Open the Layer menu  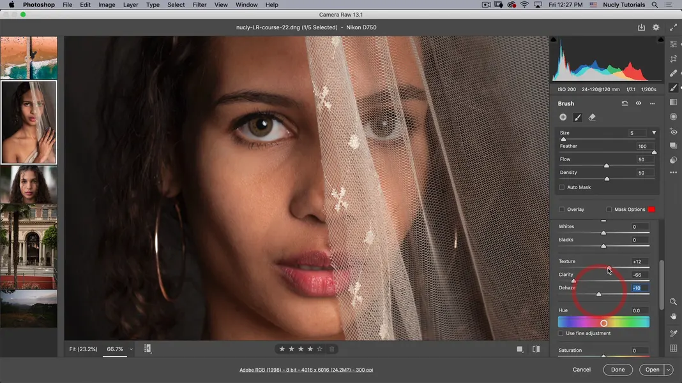tap(130, 4)
